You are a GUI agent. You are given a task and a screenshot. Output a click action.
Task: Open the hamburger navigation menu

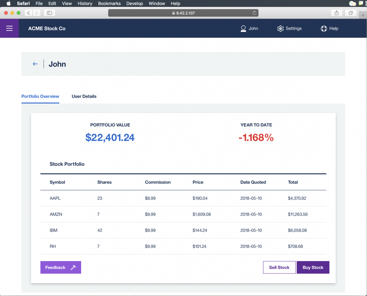(x=9, y=28)
